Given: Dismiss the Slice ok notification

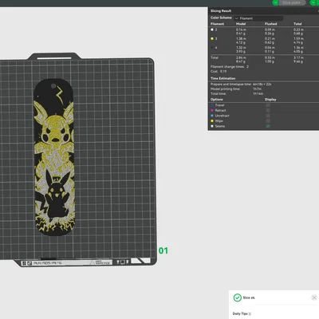Looking at the screenshot, I should 314,297.
